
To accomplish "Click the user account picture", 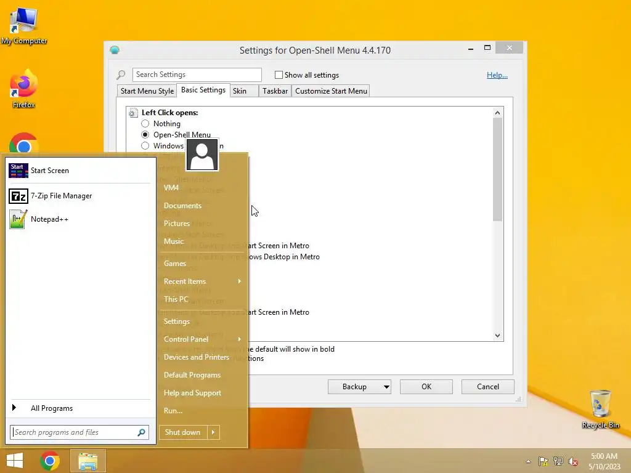I will coord(202,155).
